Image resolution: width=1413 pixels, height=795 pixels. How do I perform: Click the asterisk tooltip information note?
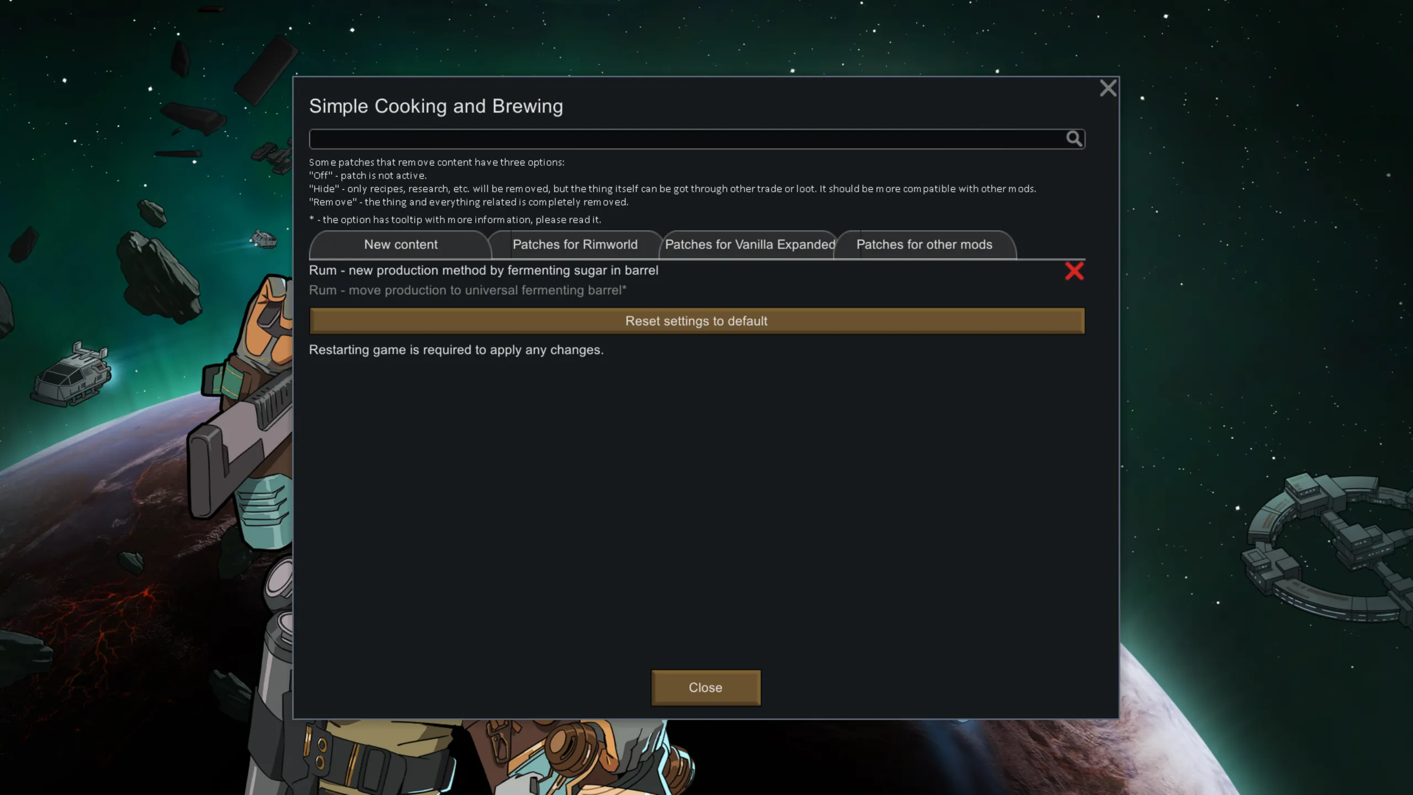click(455, 220)
